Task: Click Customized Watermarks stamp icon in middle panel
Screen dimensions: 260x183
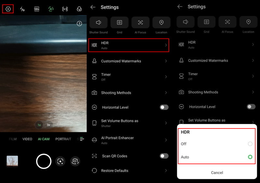Action: 94,61
